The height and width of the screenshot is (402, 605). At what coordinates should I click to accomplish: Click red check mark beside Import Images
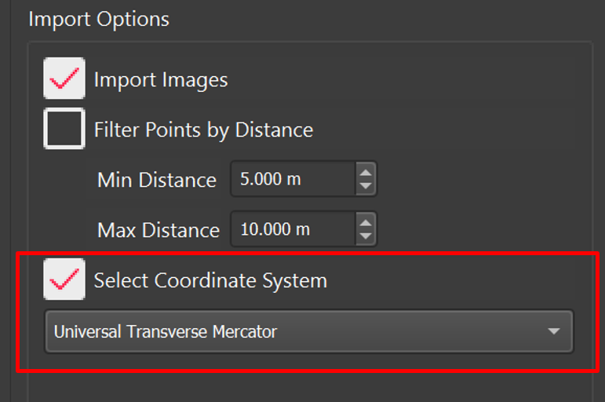[64, 79]
